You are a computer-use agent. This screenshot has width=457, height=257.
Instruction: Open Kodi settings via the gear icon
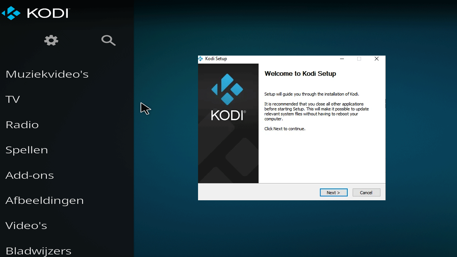pyautogui.click(x=51, y=40)
